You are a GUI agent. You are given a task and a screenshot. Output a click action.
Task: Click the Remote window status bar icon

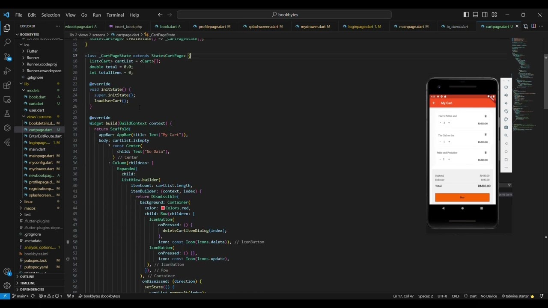point(5,296)
